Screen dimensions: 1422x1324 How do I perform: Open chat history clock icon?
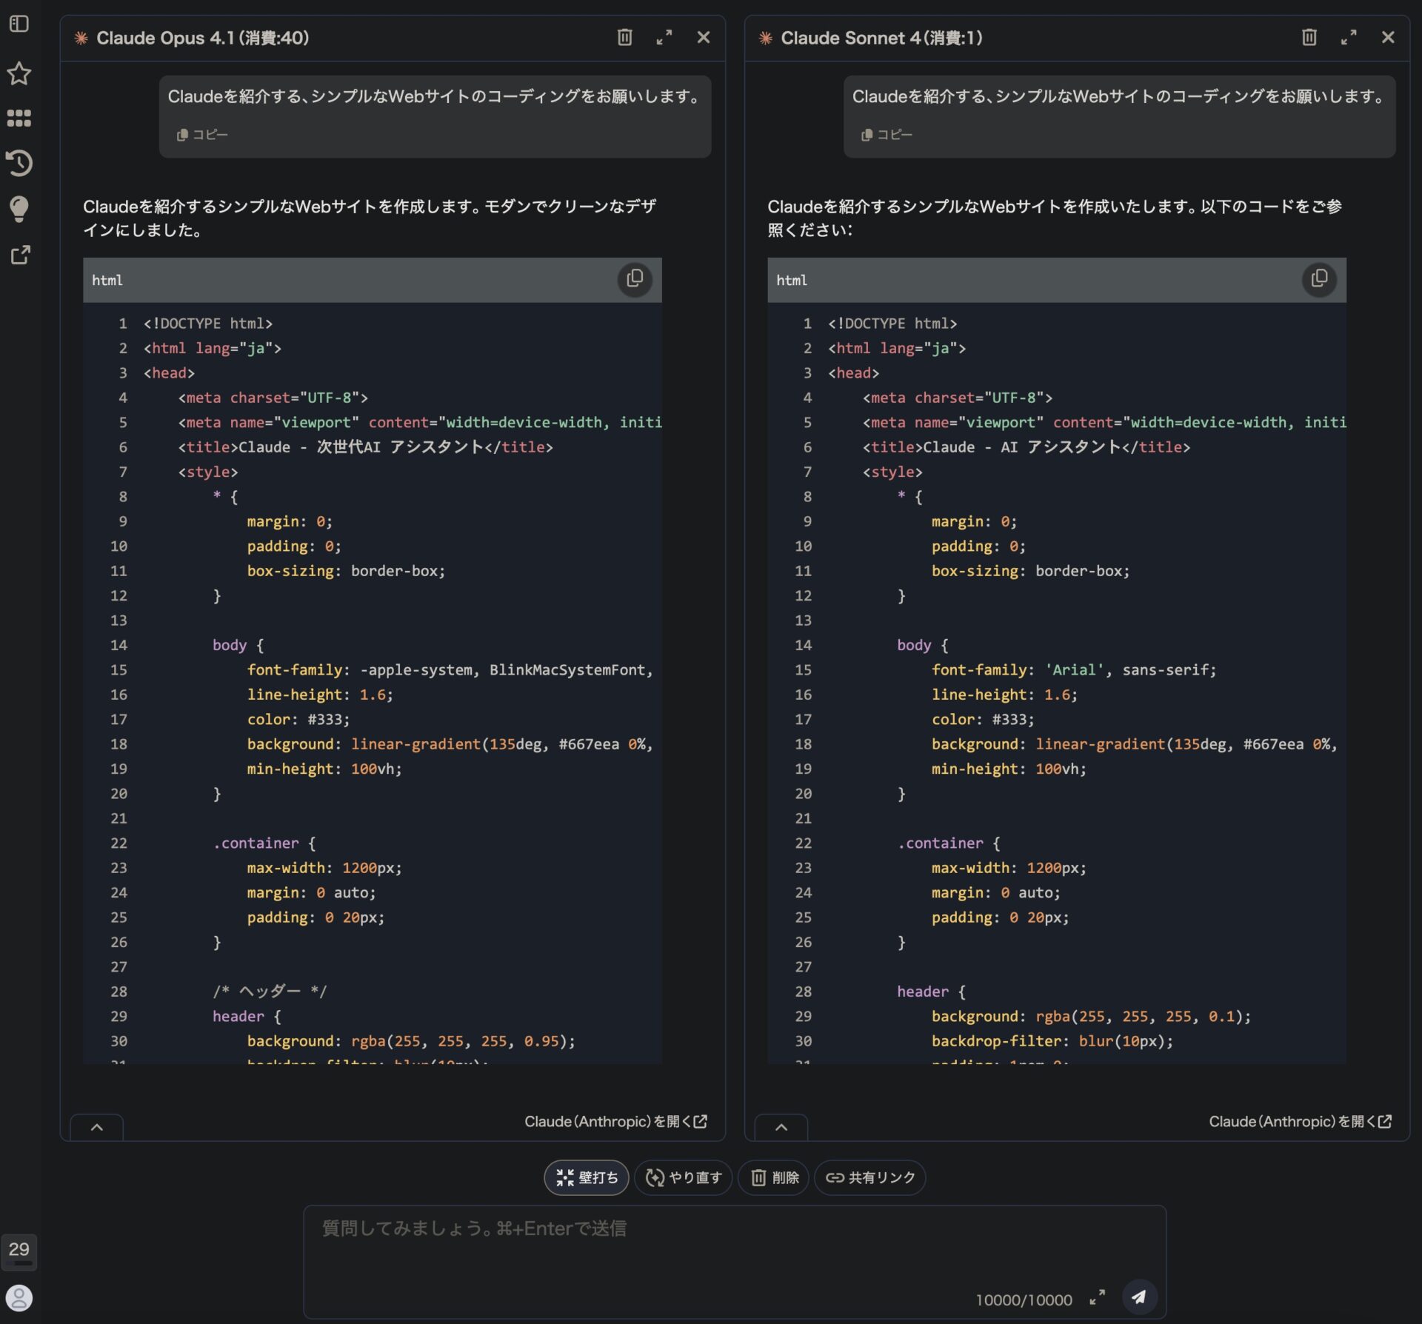19,163
